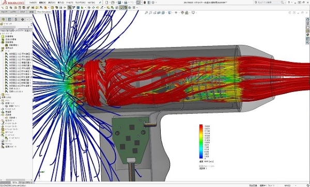Toggle the highlighted lightbulb icon in toolbar
This screenshot has height=187, width=310.
(x=121, y=8)
